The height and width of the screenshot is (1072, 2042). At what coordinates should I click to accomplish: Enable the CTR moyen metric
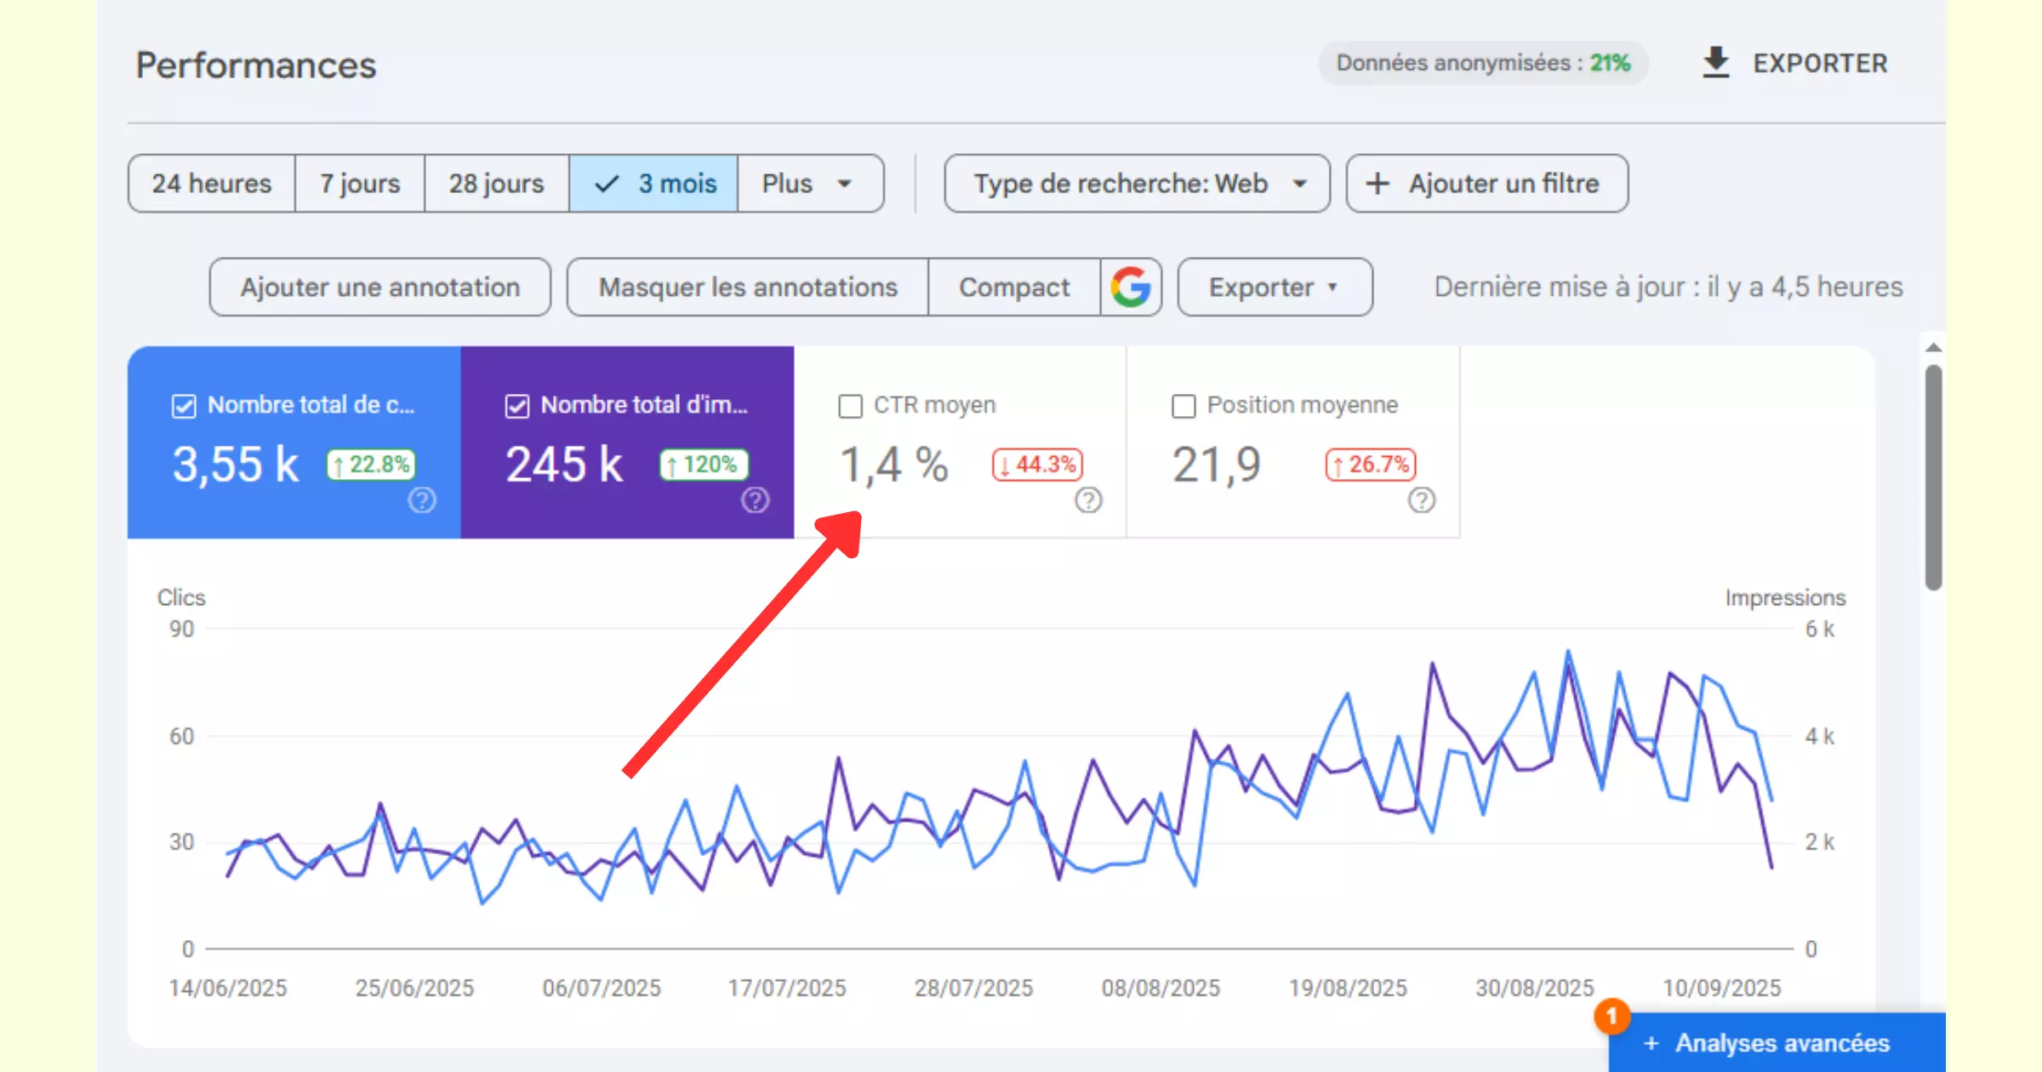(850, 407)
